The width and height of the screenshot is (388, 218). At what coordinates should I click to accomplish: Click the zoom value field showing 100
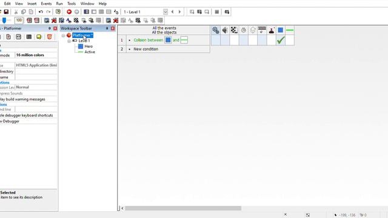pos(19,20)
